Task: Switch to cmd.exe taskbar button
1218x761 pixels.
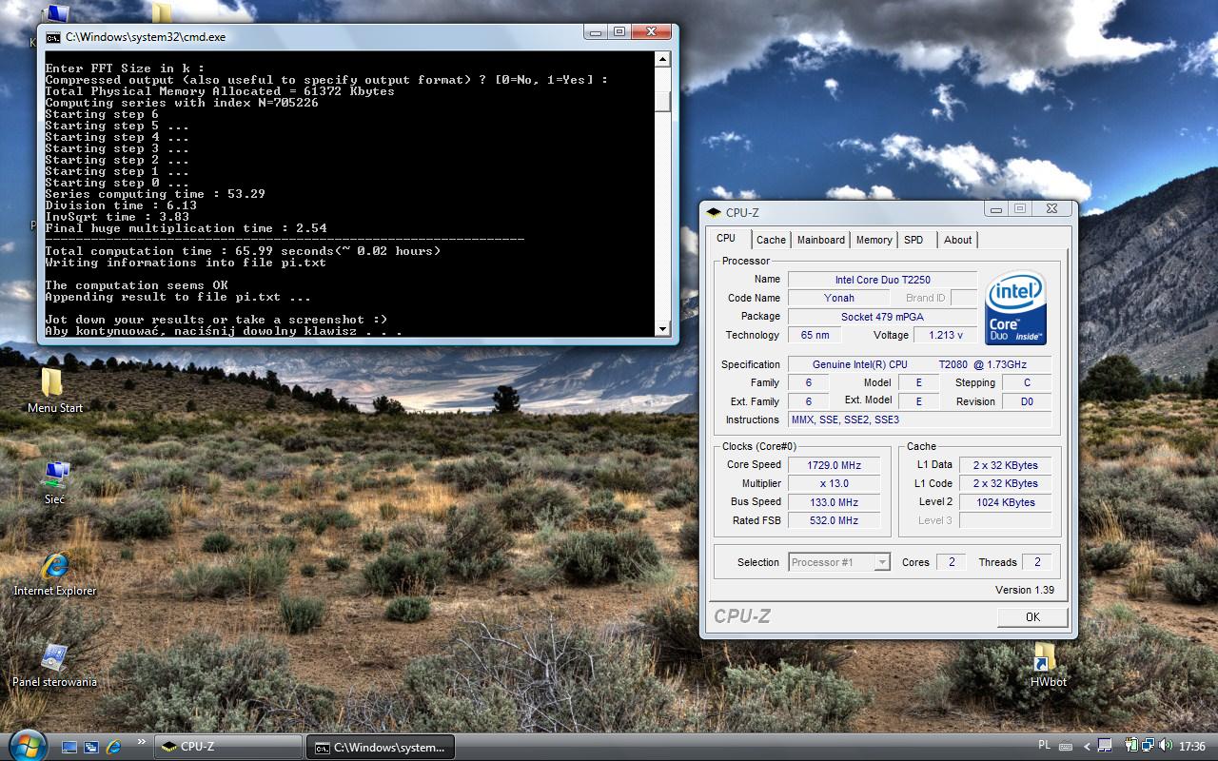Action: 380,747
